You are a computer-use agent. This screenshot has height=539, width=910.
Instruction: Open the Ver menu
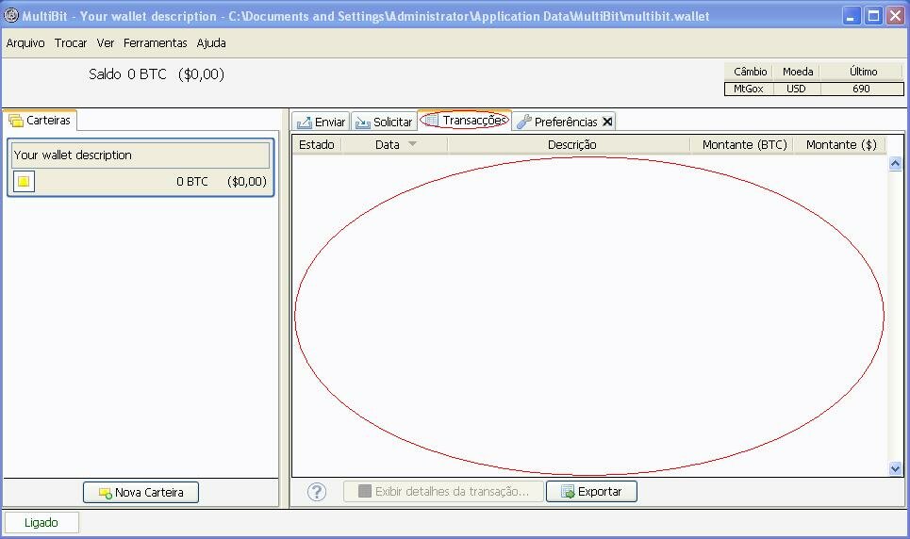tap(105, 43)
